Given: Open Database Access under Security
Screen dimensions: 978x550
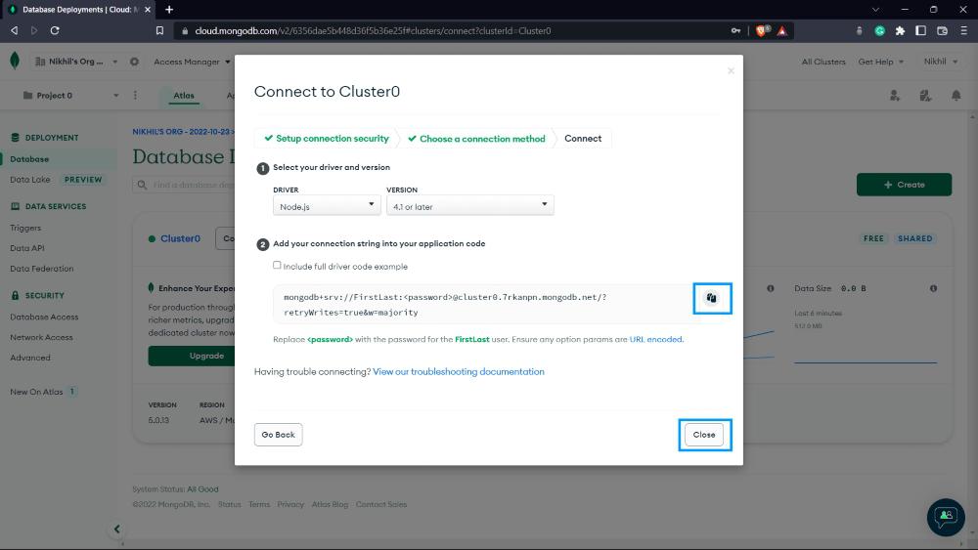Looking at the screenshot, I should pyautogui.click(x=44, y=317).
